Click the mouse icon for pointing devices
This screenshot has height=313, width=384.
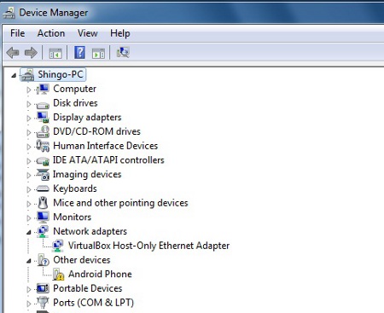click(43, 203)
